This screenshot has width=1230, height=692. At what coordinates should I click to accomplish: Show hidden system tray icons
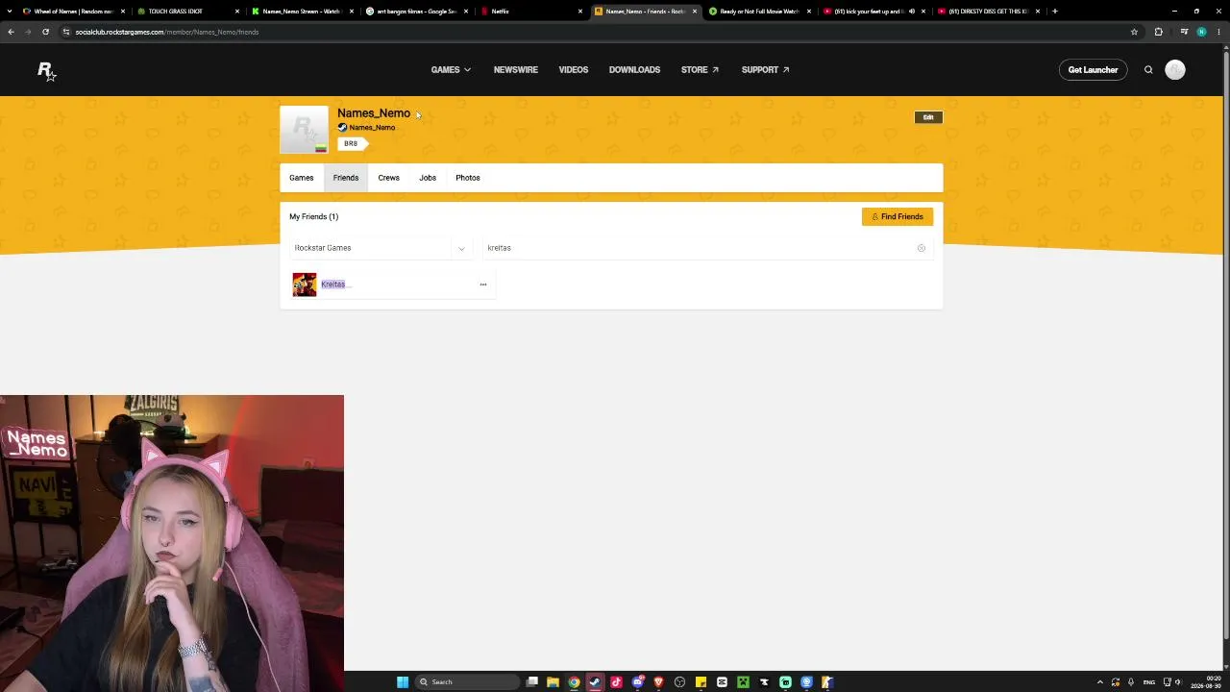[x=1100, y=682]
